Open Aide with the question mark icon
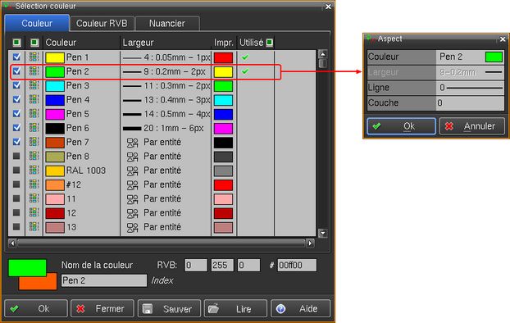Screen dimensions: 510x323 click(301, 308)
